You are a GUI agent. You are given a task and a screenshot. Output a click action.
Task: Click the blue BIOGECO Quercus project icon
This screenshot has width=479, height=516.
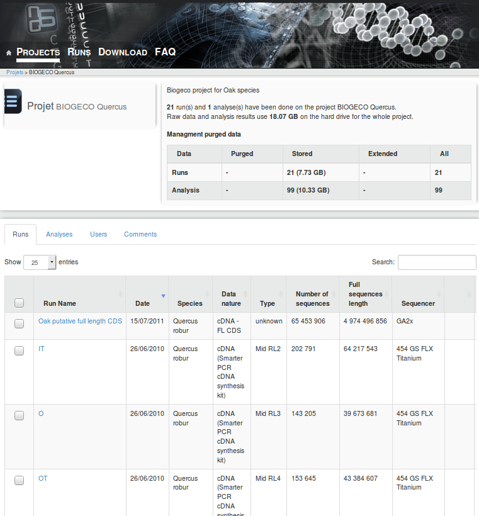[x=13, y=101]
